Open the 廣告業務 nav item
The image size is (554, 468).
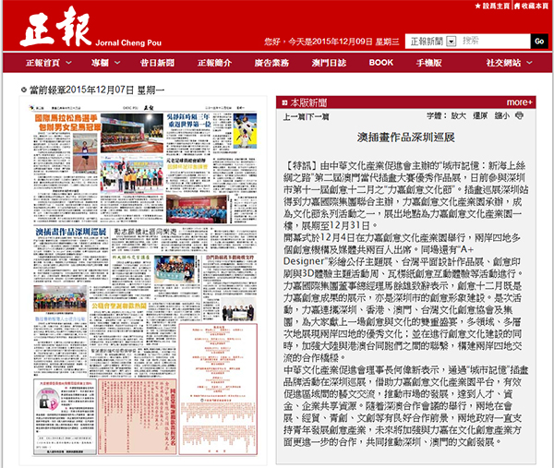pyautogui.click(x=271, y=63)
